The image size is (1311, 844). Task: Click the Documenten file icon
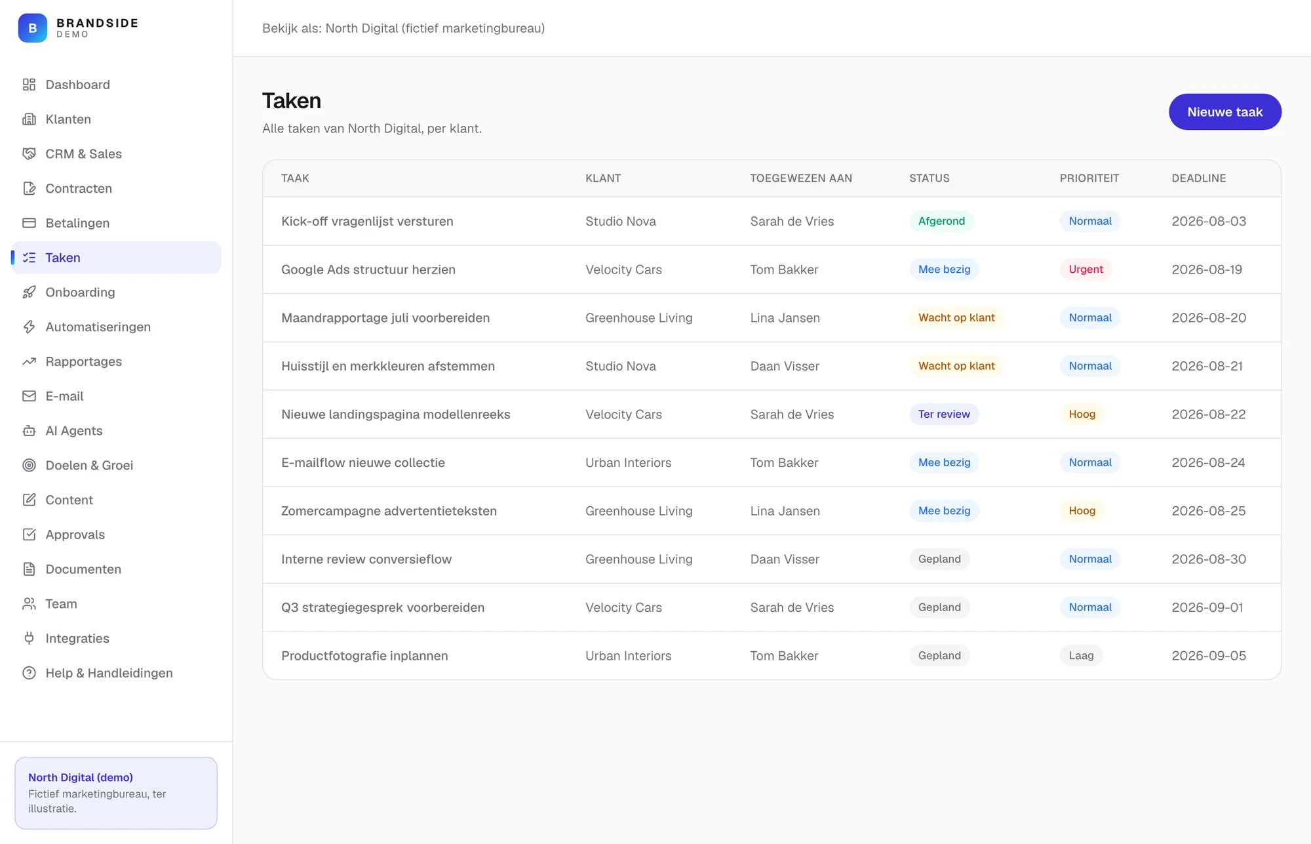click(29, 569)
